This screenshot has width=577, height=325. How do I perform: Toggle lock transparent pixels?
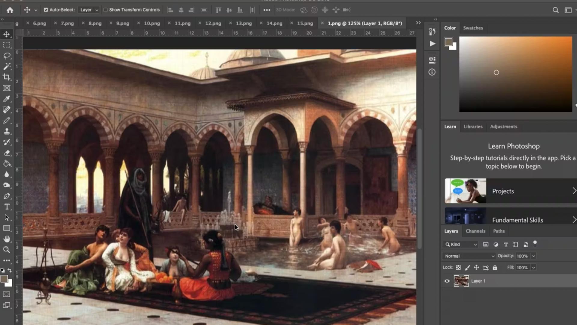[458, 268]
